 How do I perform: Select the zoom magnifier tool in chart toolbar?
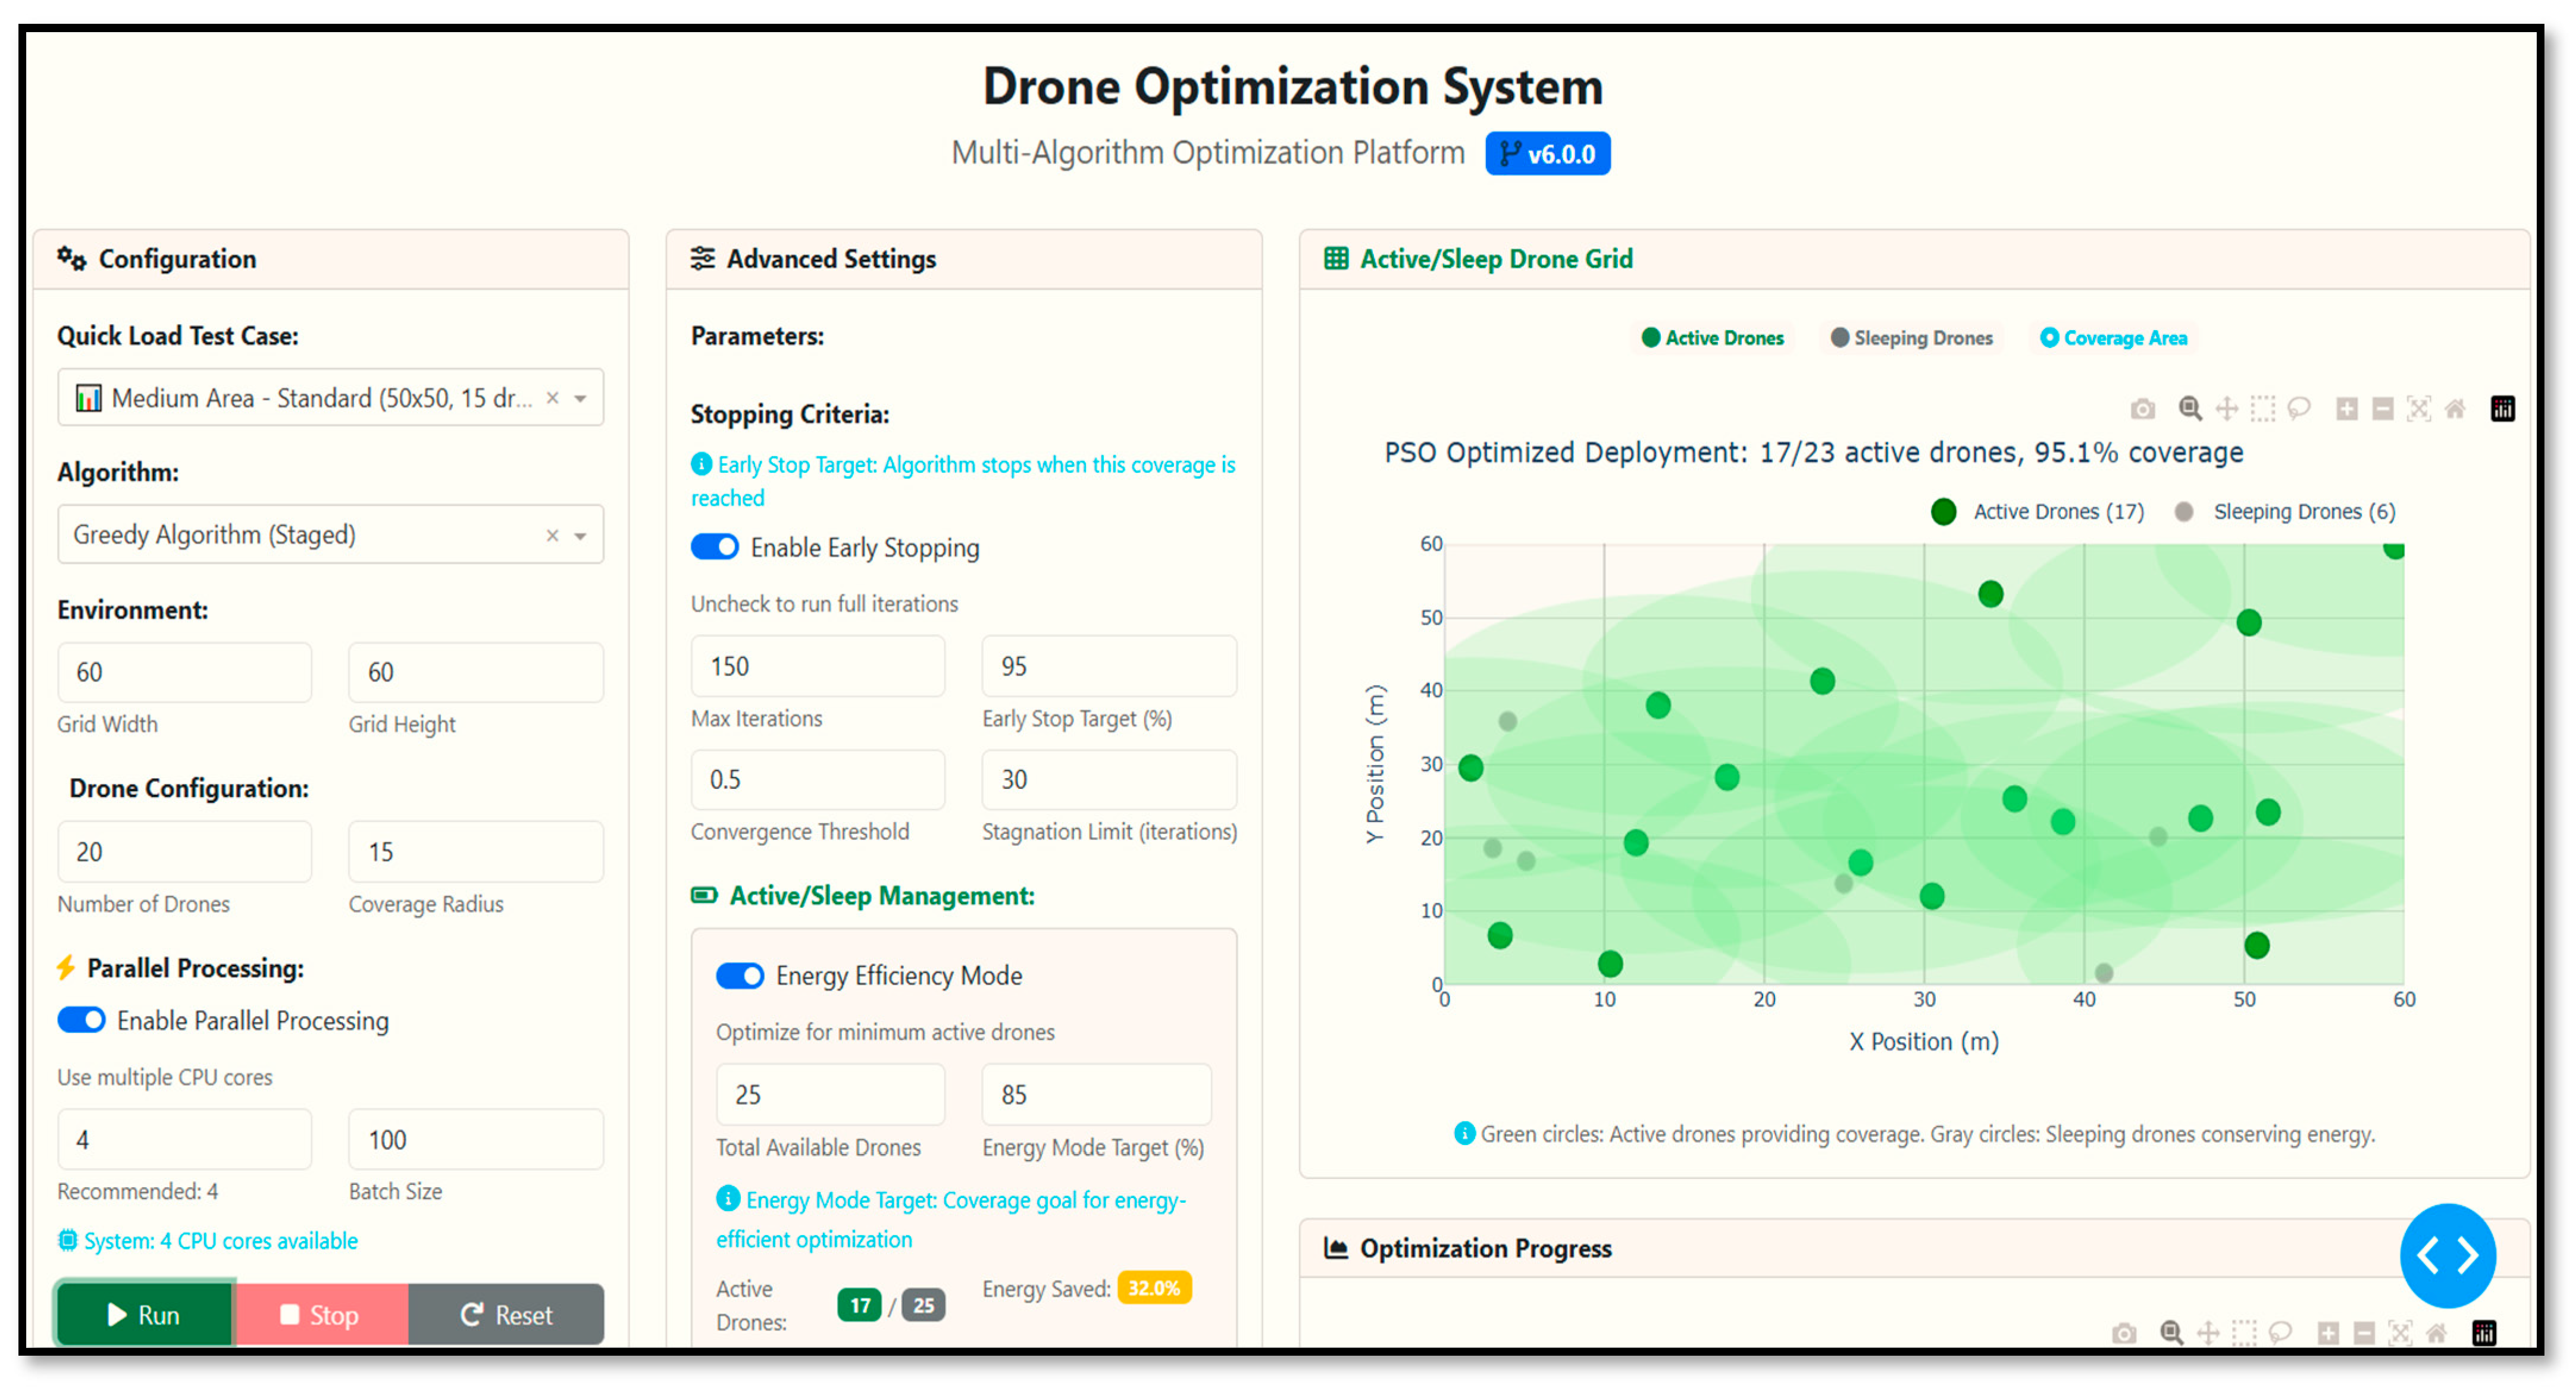tap(2190, 409)
